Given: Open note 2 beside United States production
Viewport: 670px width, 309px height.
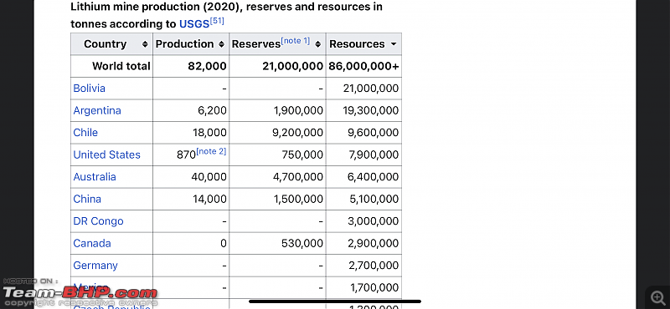Looking at the screenshot, I should pyautogui.click(x=212, y=151).
